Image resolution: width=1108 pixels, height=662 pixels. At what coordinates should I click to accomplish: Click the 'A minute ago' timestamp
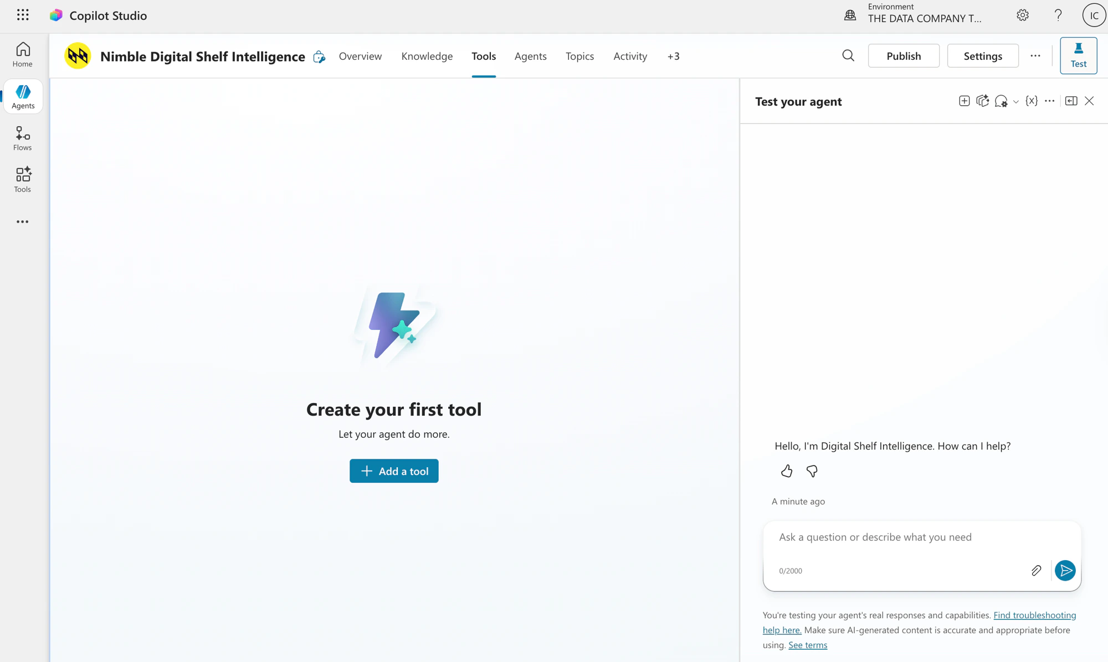798,501
